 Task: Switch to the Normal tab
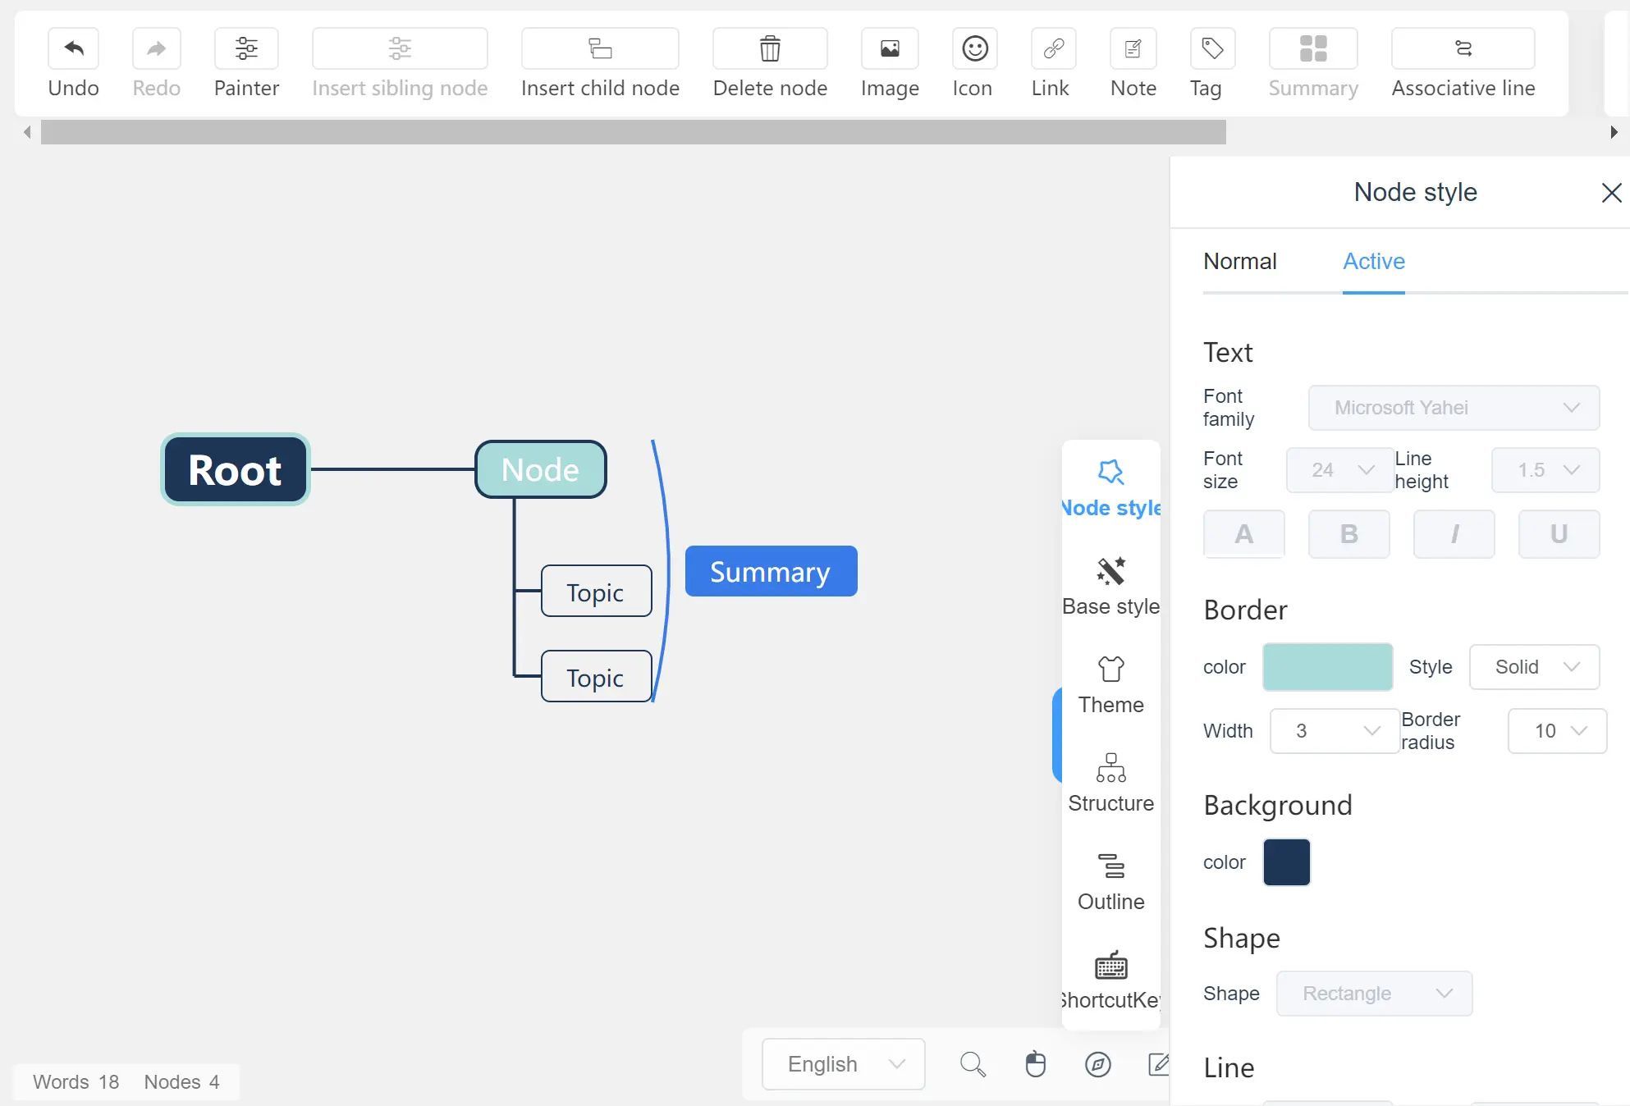pos(1240,261)
